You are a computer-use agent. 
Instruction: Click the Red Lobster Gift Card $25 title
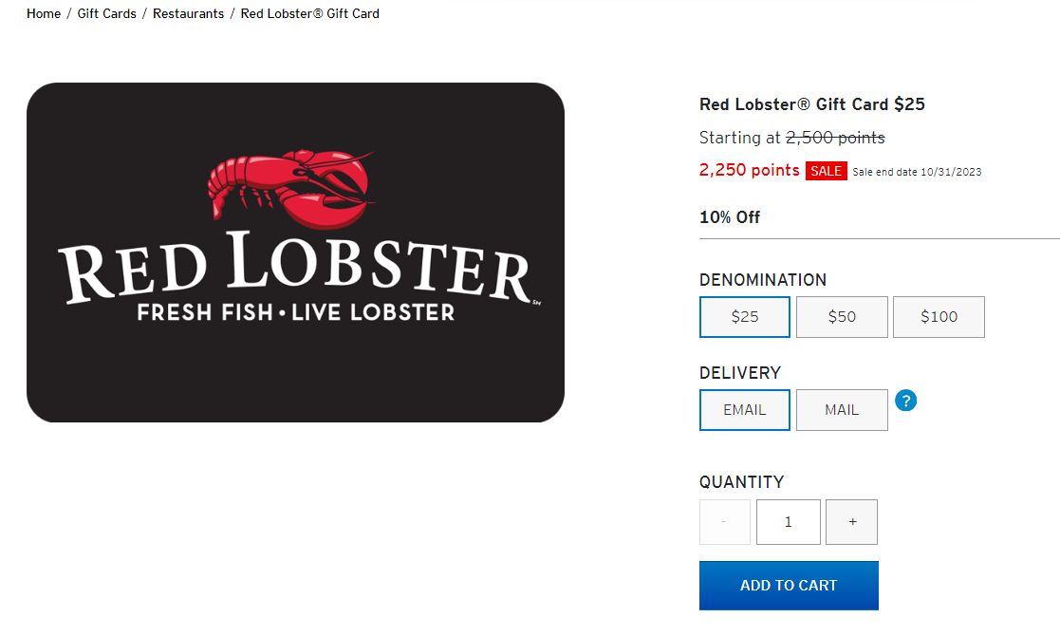pyautogui.click(x=811, y=104)
